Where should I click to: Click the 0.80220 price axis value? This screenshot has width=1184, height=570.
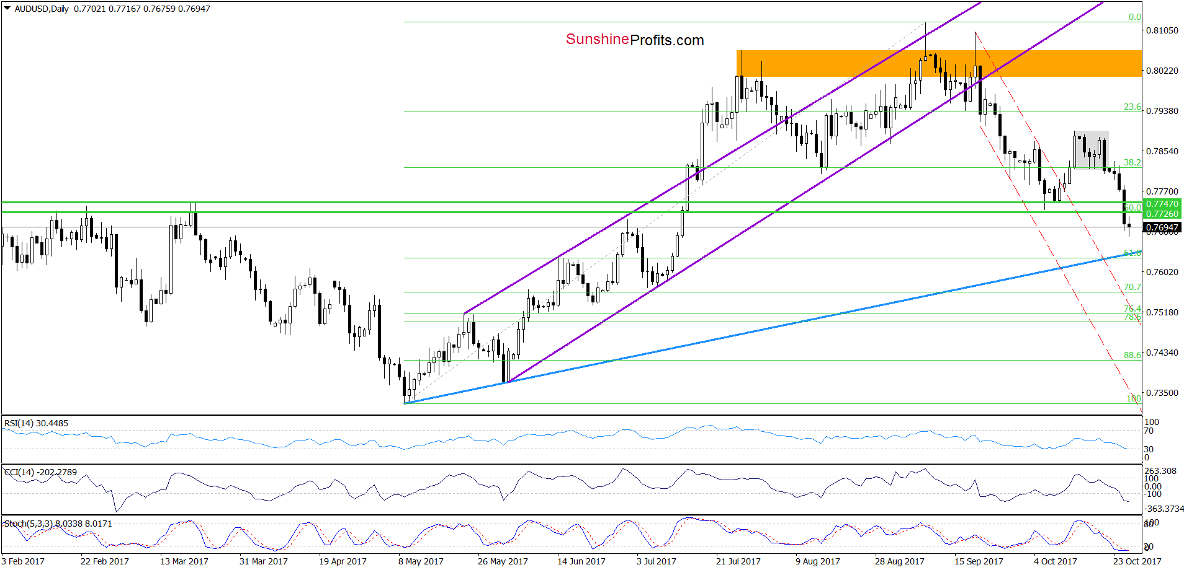point(1162,71)
